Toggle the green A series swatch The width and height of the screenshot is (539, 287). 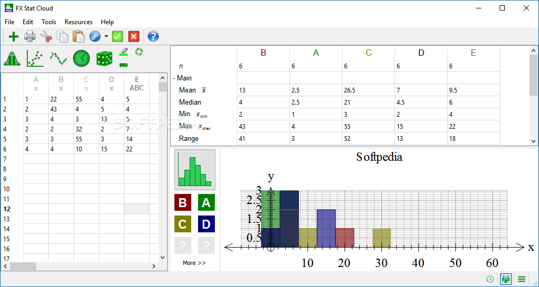click(206, 202)
